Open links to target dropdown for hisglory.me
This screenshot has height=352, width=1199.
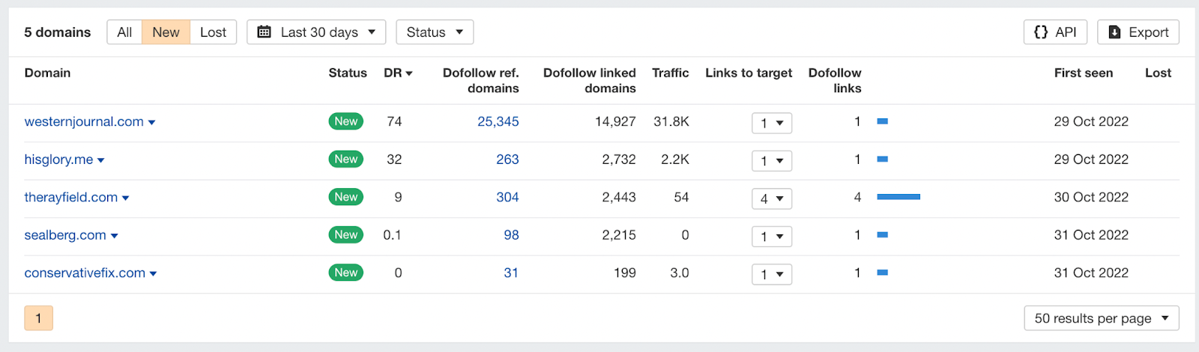pyautogui.click(x=772, y=161)
